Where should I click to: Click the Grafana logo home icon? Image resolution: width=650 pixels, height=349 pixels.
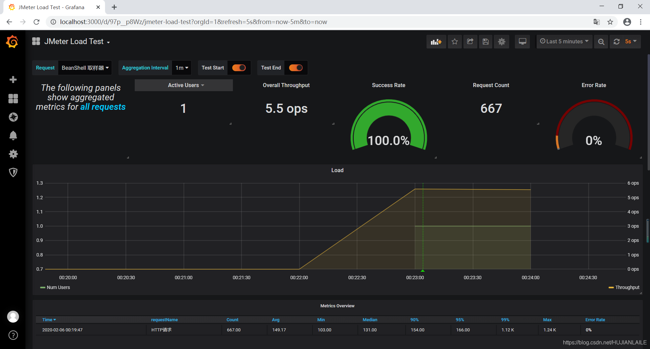(13, 42)
